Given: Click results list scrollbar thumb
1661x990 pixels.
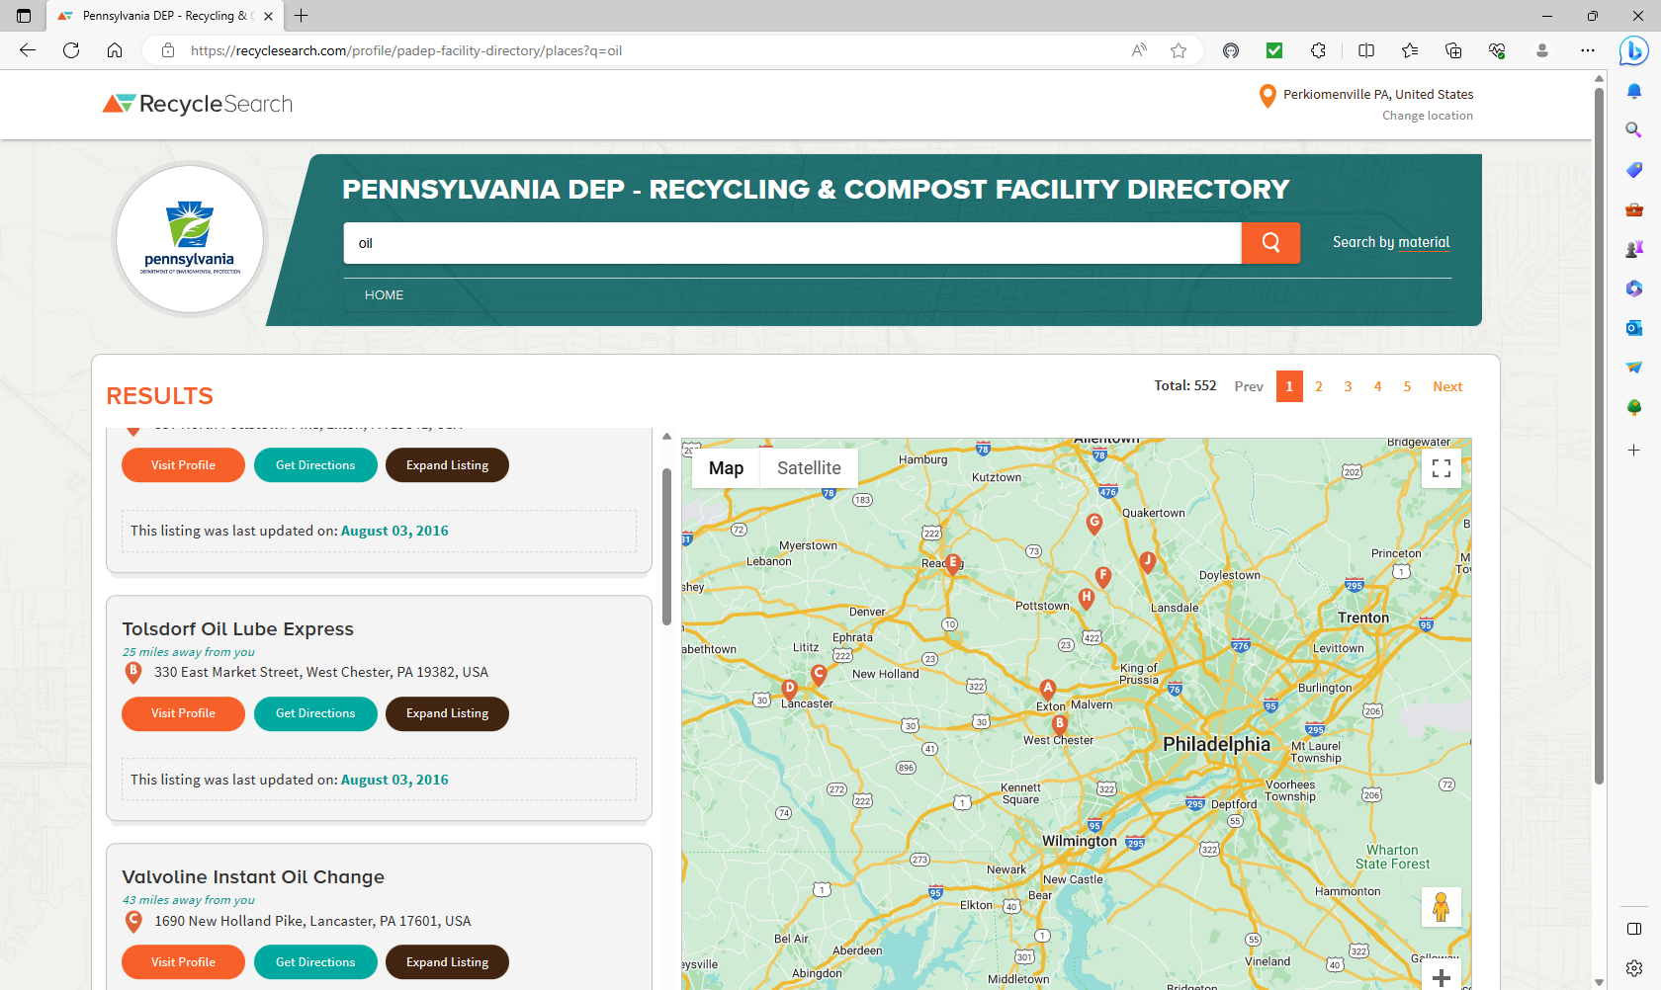Looking at the screenshot, I should [666, 546].
